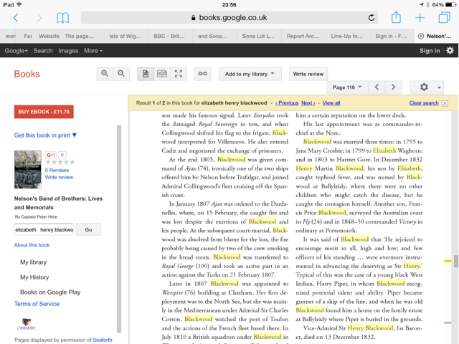This screenshot has width=459, height=344.
Task: Switch to the Sign in - F... tab
Action: tap(392, 37)
